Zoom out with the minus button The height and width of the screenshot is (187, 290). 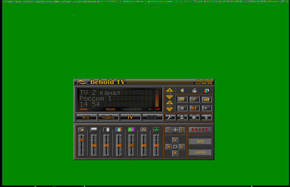pos(168,130)
